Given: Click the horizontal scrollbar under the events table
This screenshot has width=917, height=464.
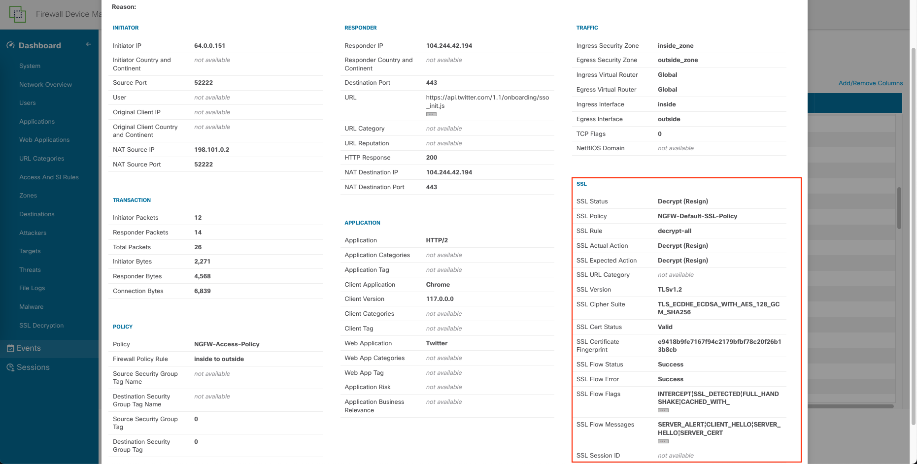Looking at the screenshot, I should pyautogui.click(x=850, y=406).
